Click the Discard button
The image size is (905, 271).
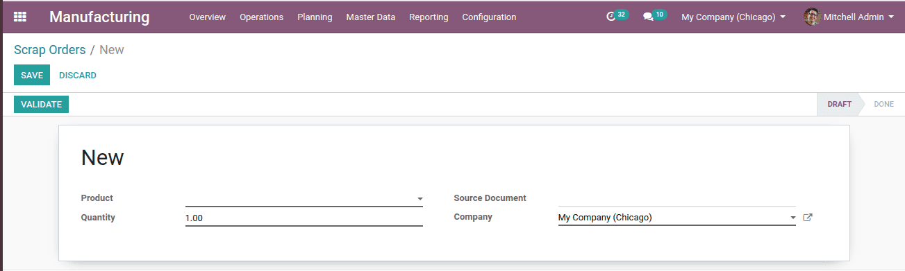78,75
